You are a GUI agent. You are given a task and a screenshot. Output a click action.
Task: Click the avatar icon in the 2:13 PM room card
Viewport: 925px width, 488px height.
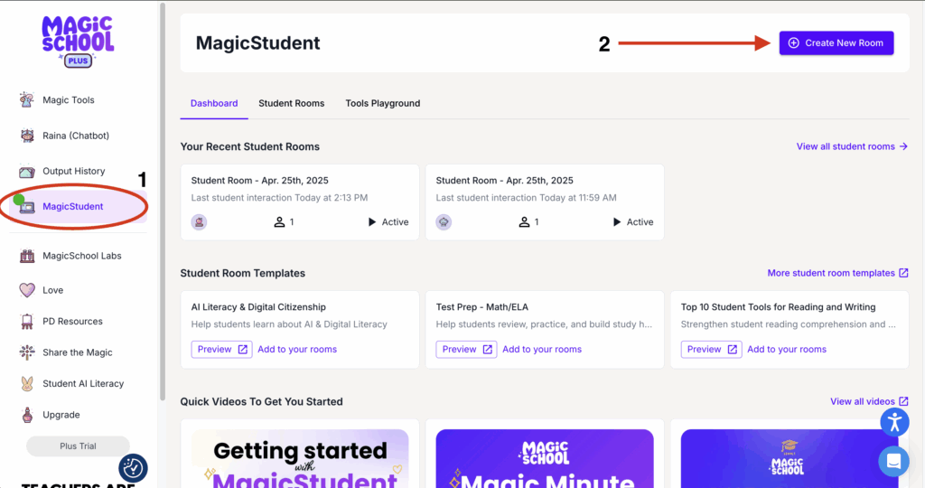199,222
